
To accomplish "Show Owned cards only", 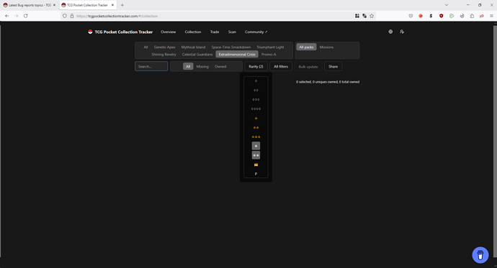I will [220, 66].
